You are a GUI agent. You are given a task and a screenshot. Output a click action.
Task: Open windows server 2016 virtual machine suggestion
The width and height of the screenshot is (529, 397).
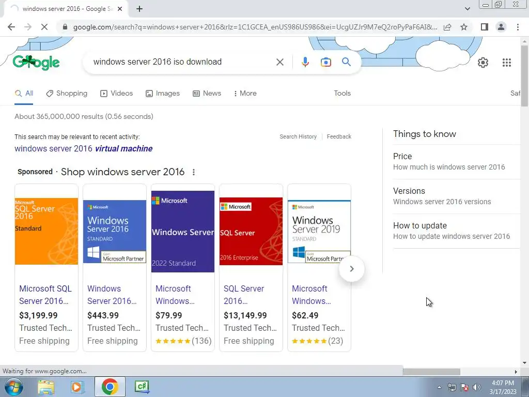(x=83, y=148)
